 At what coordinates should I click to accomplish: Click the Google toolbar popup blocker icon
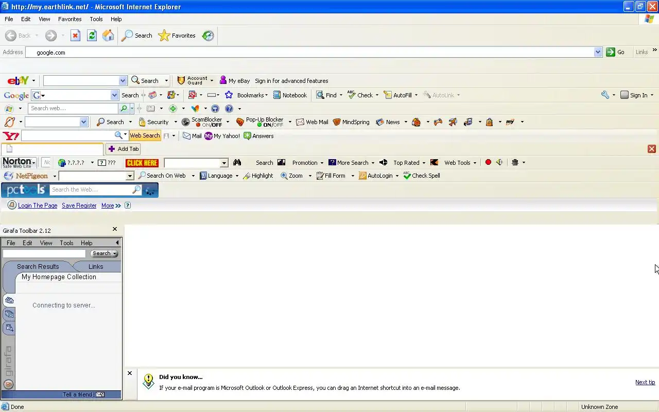coord(193,95)
